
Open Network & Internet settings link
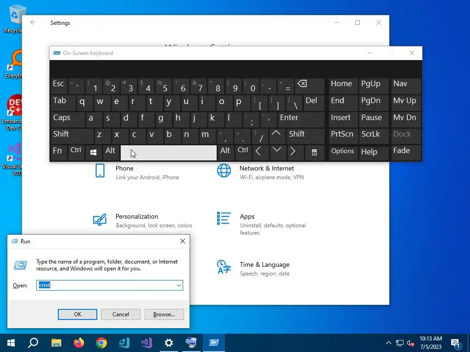(267, 169)
